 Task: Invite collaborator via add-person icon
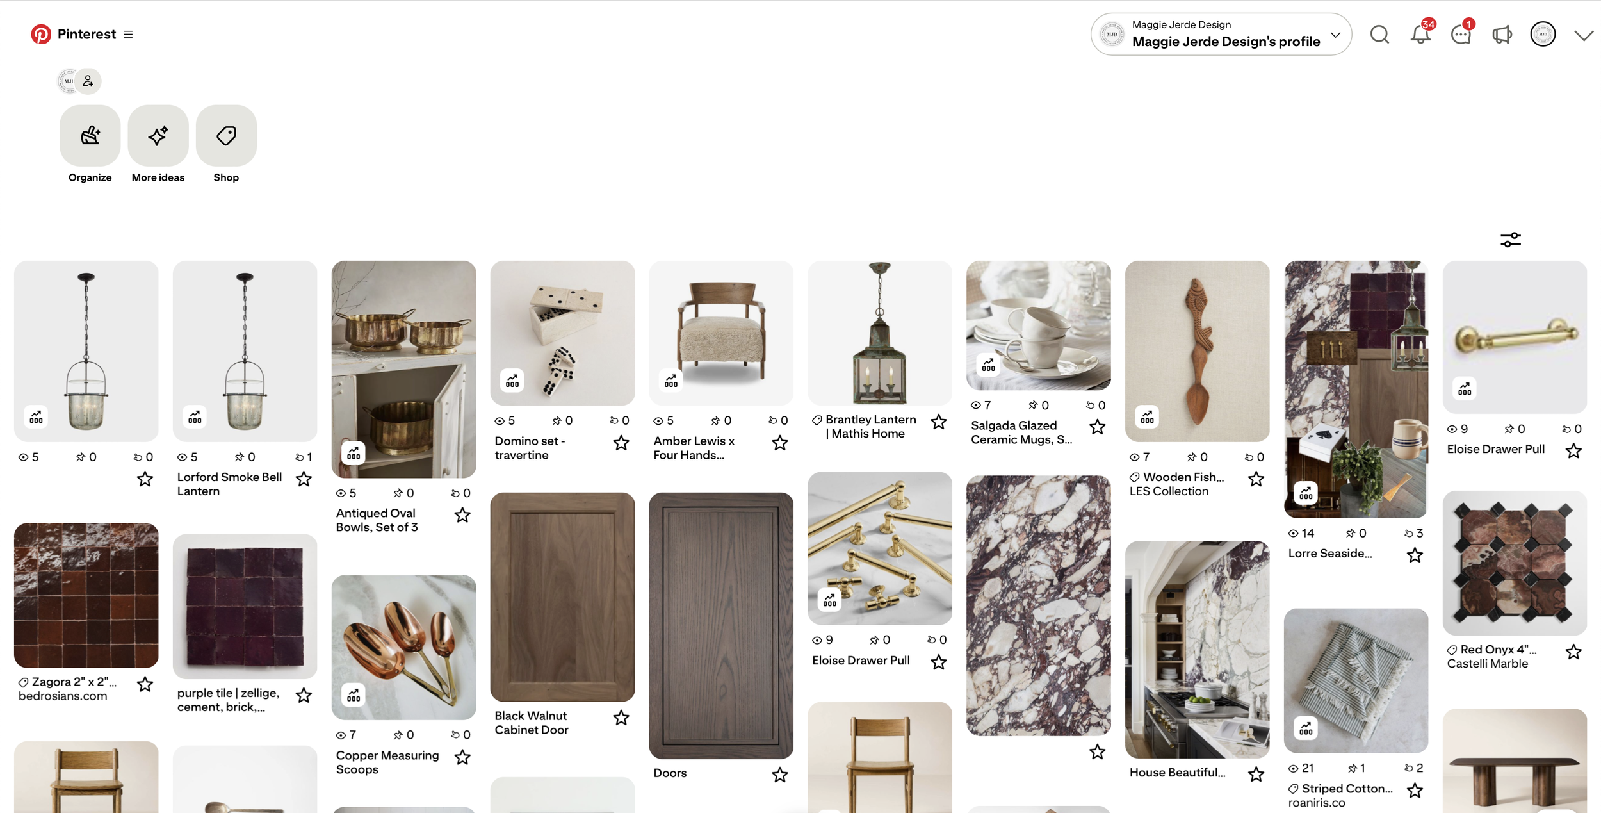88,81
